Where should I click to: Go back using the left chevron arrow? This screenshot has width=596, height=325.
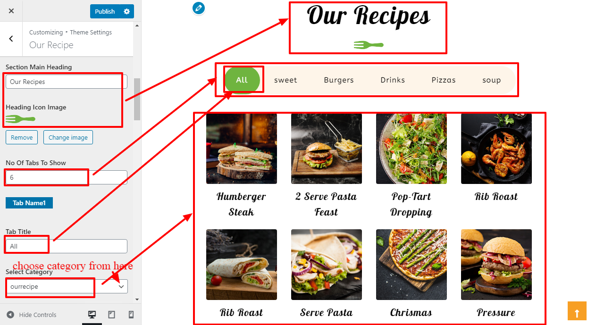[x=11, y=39]
